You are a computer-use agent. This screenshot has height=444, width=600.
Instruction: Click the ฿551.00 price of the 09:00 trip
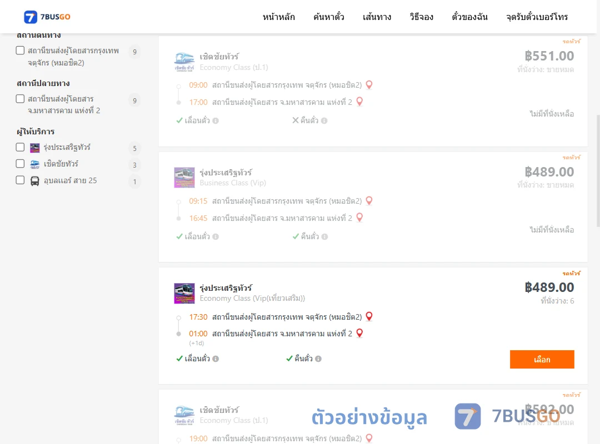(549, 56)
